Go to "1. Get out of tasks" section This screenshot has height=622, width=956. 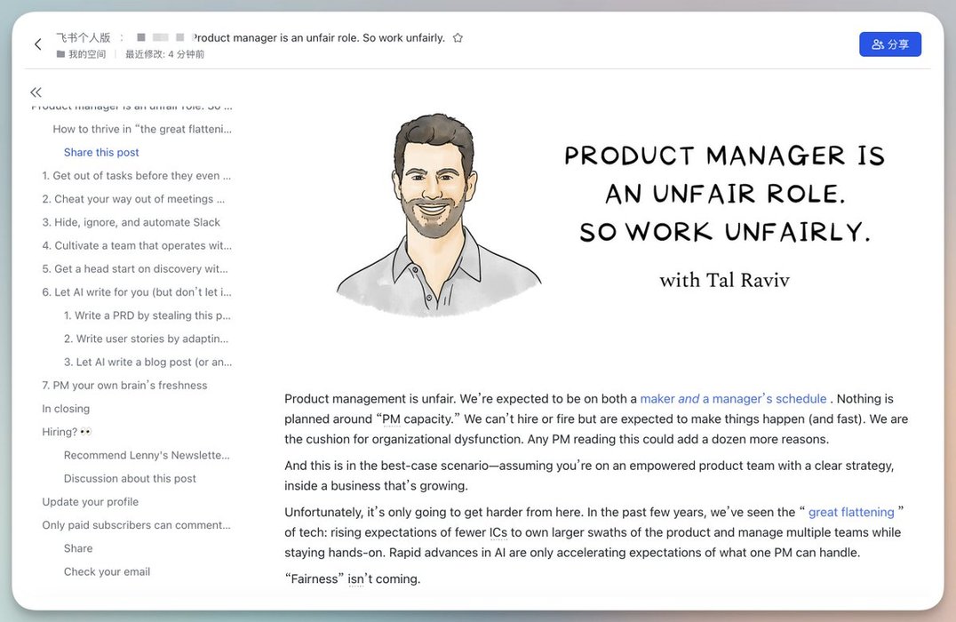[136, 176]
